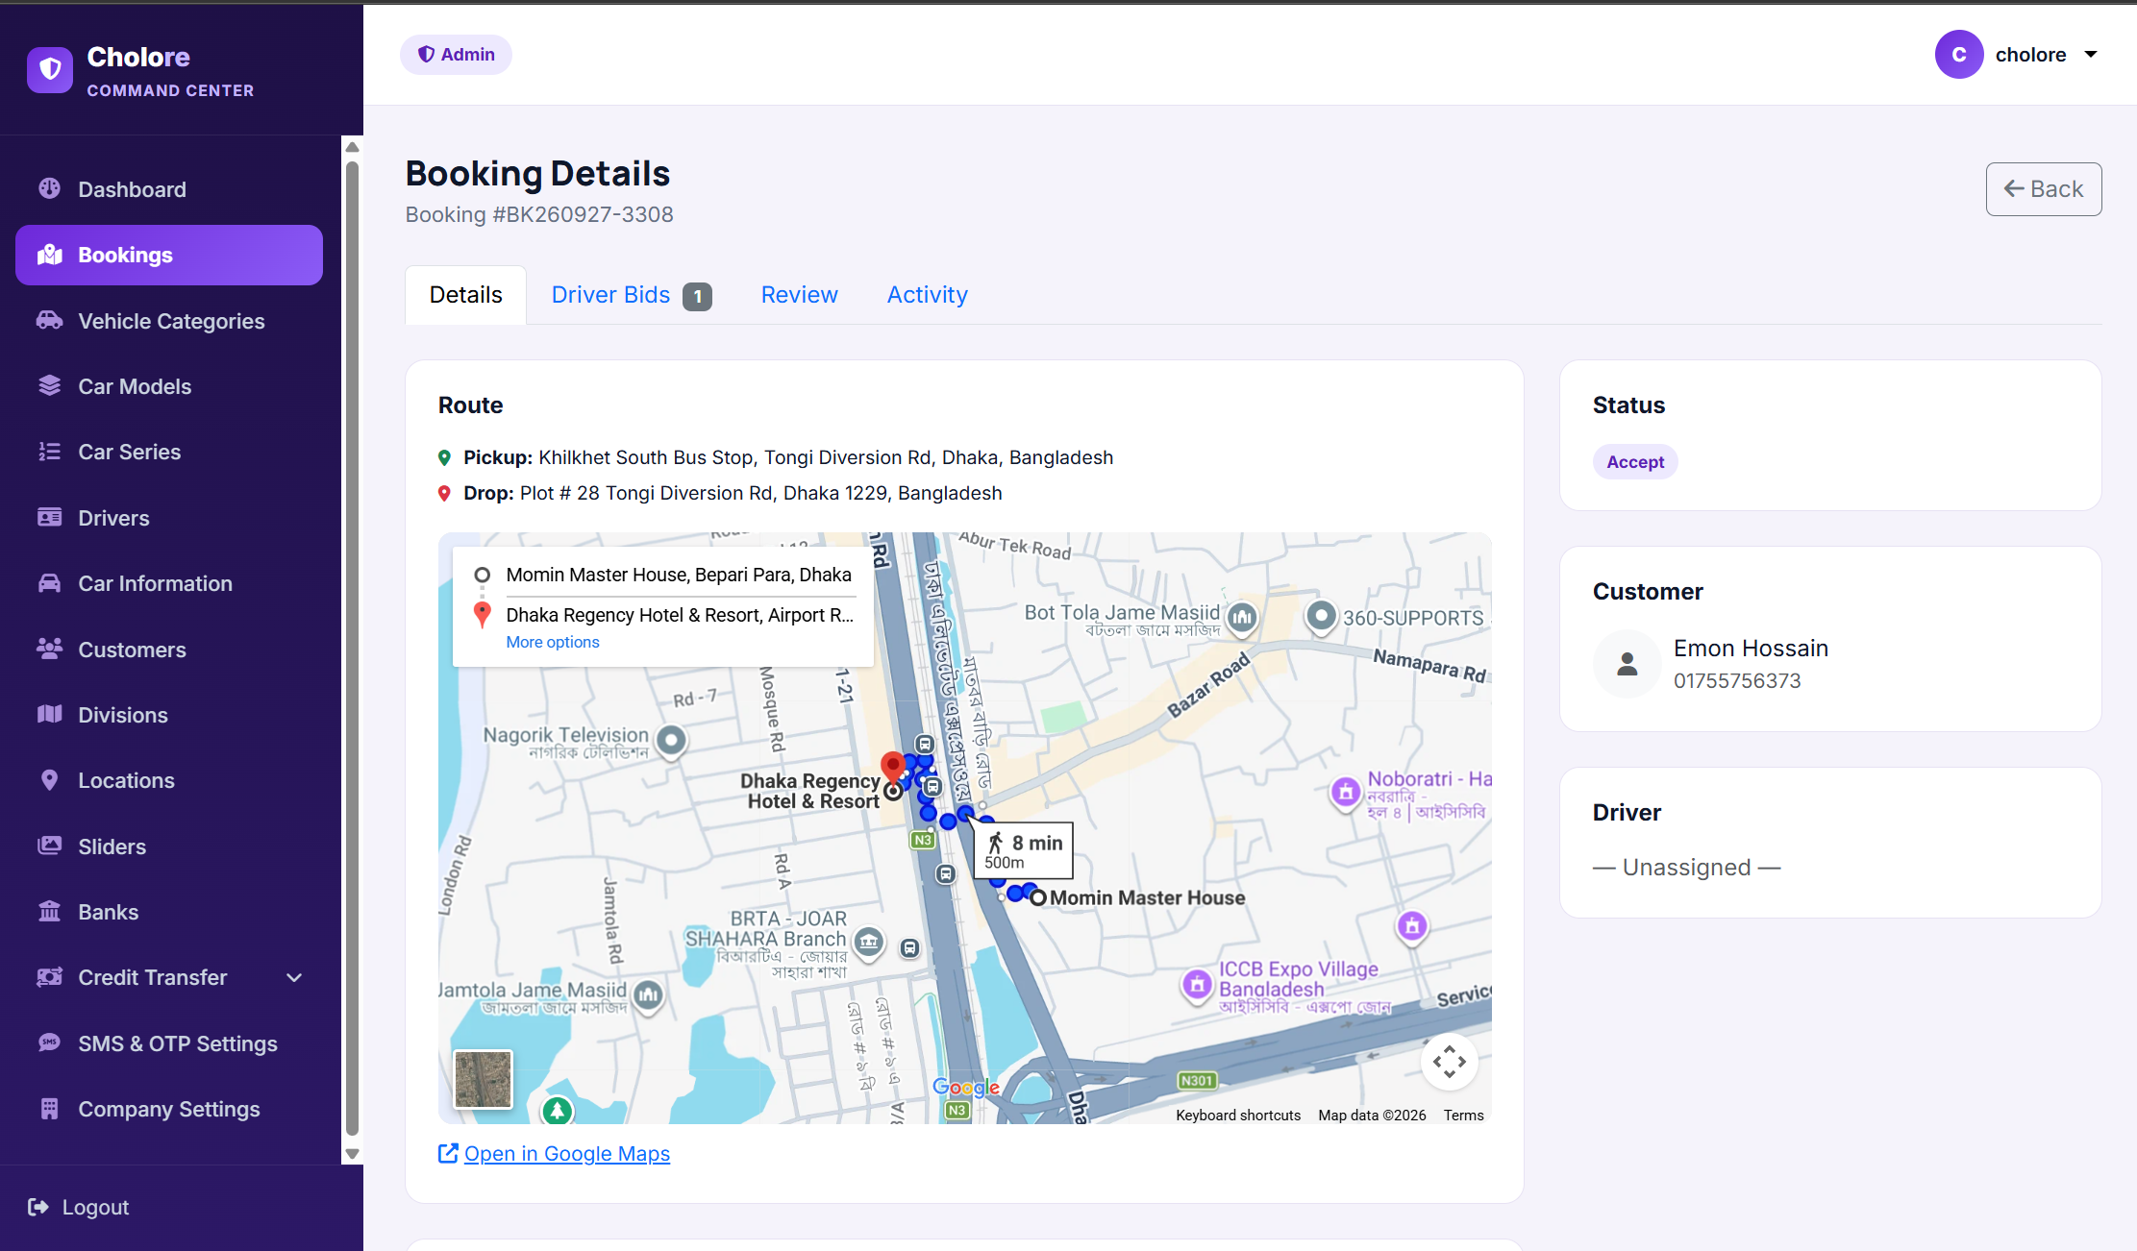
Task: Open the cholore account dropdown arrow
Action: (2091, 55)
